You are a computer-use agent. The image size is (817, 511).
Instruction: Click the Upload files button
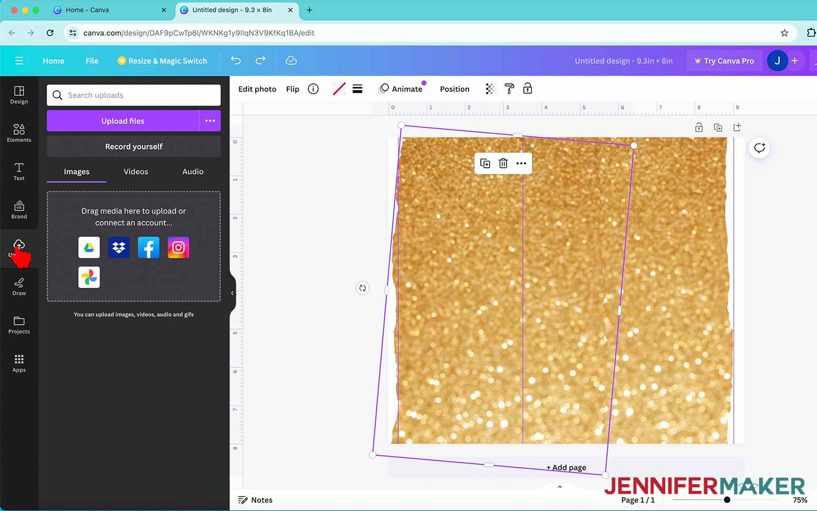coord(123,121)
